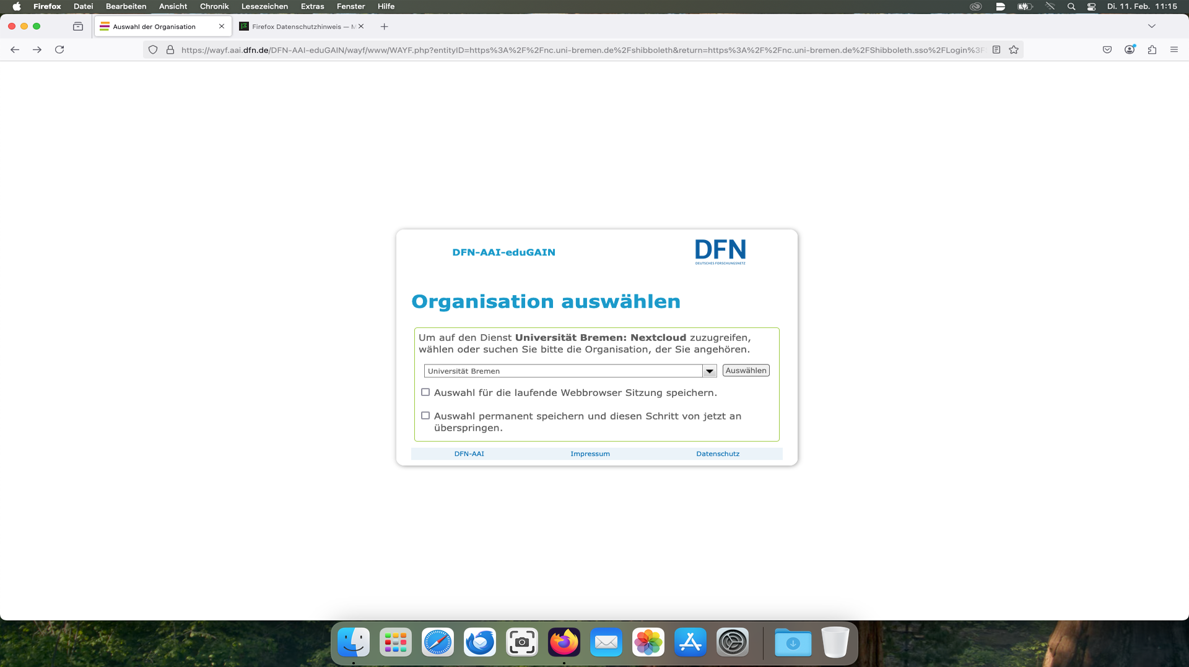Reload the current page
1189x667 pixels.
(59, 49)
